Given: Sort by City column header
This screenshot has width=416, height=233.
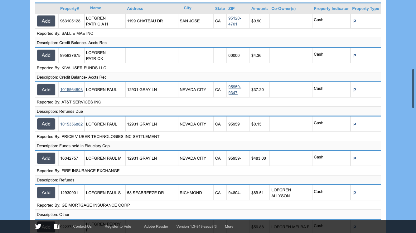Looking at the screenshot, I should 187,8.
